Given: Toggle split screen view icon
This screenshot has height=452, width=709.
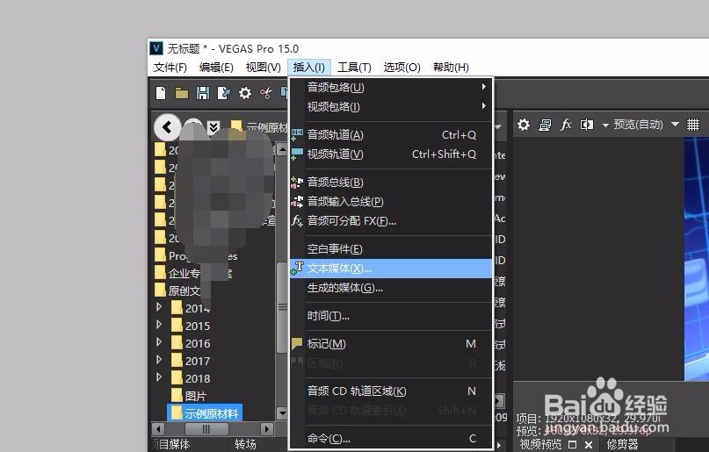Looking at the screenshot, I should click(x=587, y=125).
